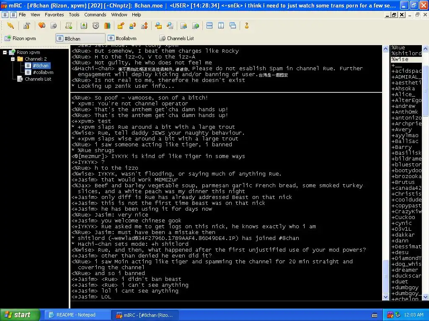Screen dimensions: 429x321
Task: Open the Timer clock toolbar icon
Action: [x=96, y=25]
